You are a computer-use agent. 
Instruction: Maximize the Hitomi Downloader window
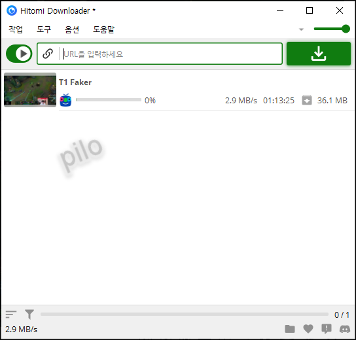click(x=310, y=10)
